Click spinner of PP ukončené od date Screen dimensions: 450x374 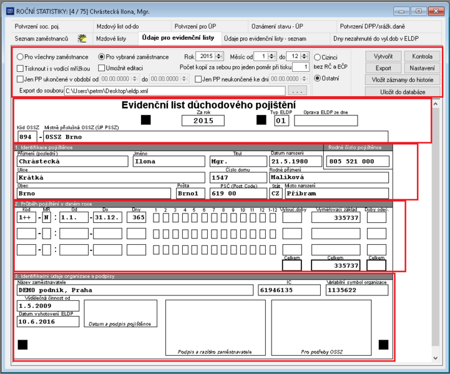pyautogui.click(x=134, y=79)
